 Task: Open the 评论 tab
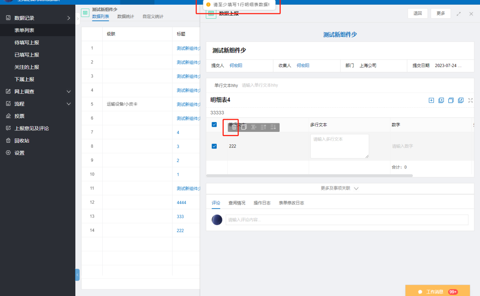click(216, 203)
